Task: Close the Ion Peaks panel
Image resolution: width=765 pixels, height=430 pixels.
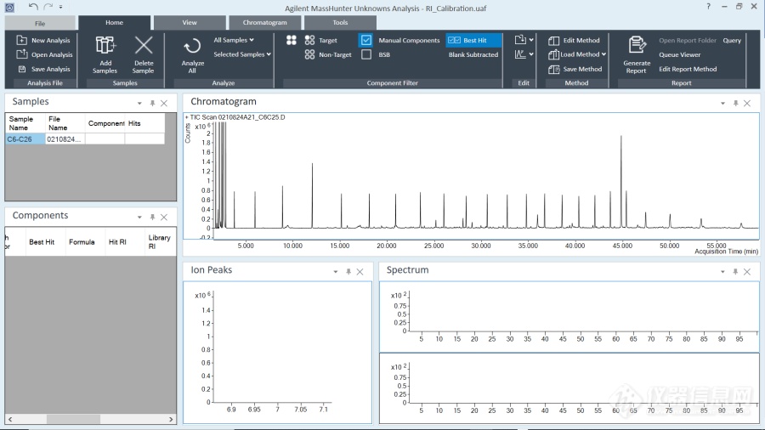Action: tap(360, 272)
